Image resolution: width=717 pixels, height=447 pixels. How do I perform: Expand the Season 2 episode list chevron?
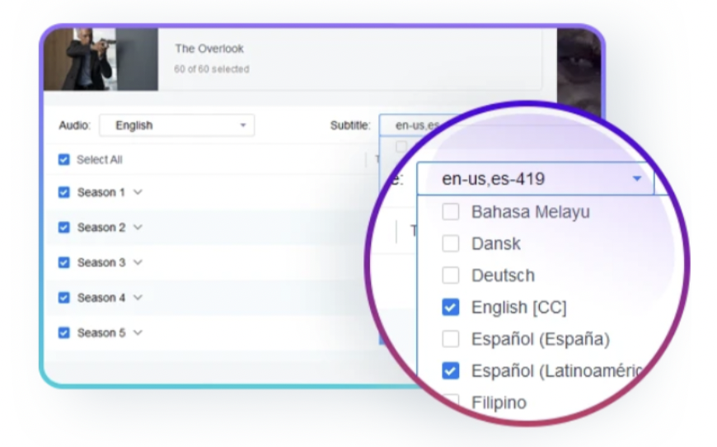[x=138, y=228]
